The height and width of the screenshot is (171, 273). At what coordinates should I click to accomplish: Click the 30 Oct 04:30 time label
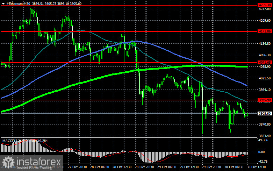pos(234,167)
